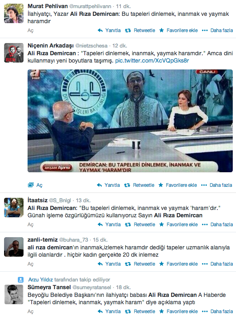Click Murat Pehlivan's avatar photo
This screenshot has width=236, height=318.
tap(14, 13)
